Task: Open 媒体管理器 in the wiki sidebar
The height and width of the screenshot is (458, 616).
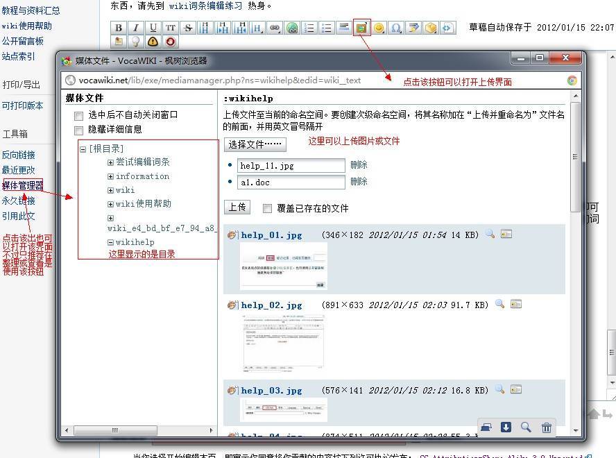Action: pos(23,185)
